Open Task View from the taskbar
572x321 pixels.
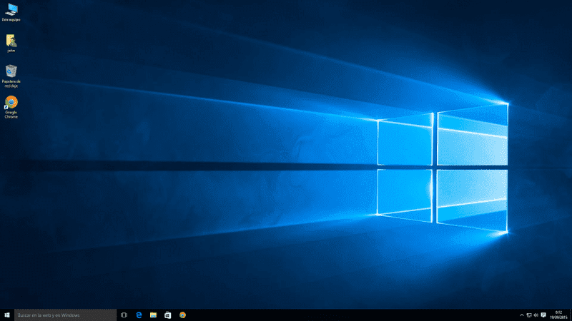(124, 315)
